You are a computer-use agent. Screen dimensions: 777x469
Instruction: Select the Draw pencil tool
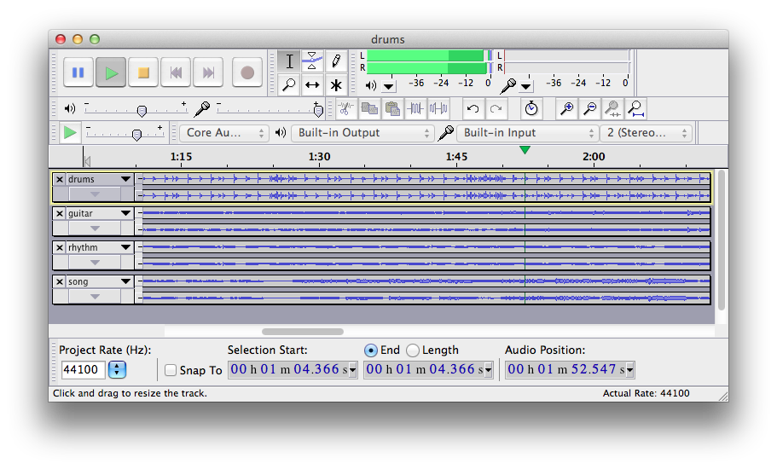click(336, 61)
